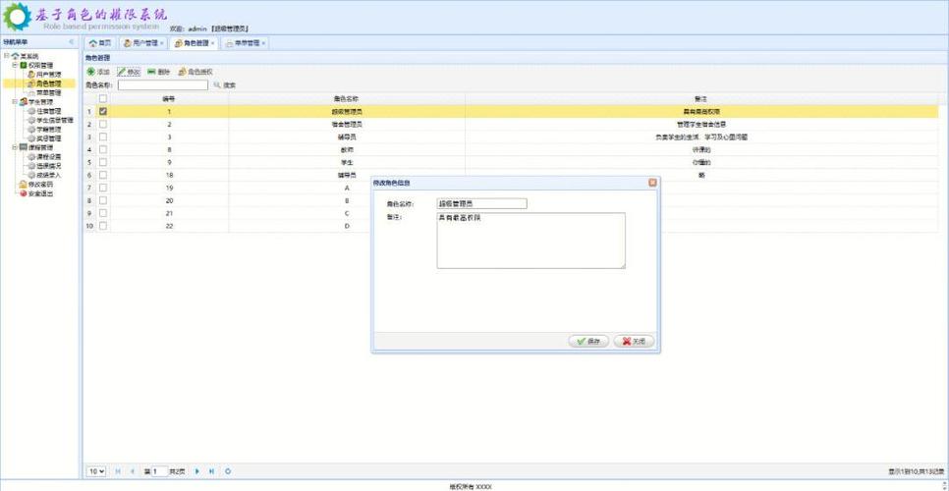Check the checkbox for role number 3
Viewport: 949px width, 491px height.
coord(103,137)
